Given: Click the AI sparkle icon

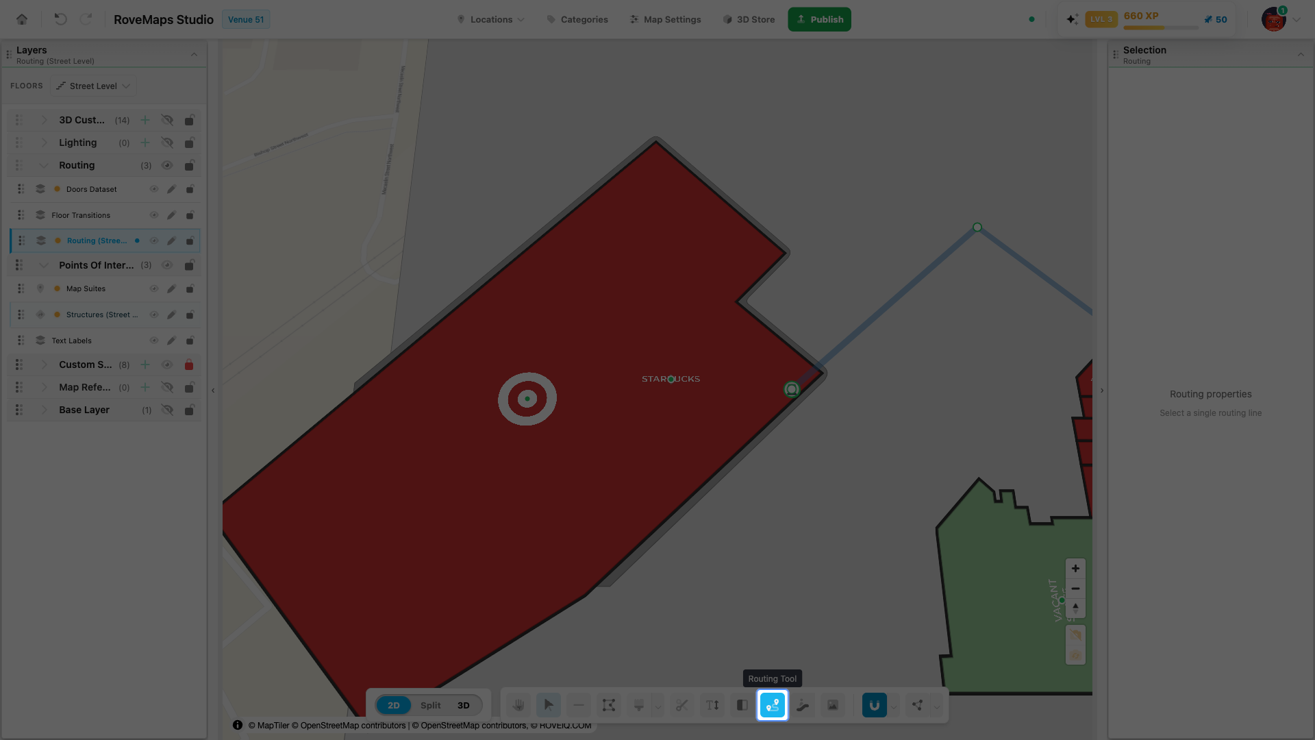Looking at the screenshot, I should coord(1072,19).
